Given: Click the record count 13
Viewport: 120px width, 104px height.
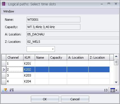Looking at the screenshot, I should point(106,90).
